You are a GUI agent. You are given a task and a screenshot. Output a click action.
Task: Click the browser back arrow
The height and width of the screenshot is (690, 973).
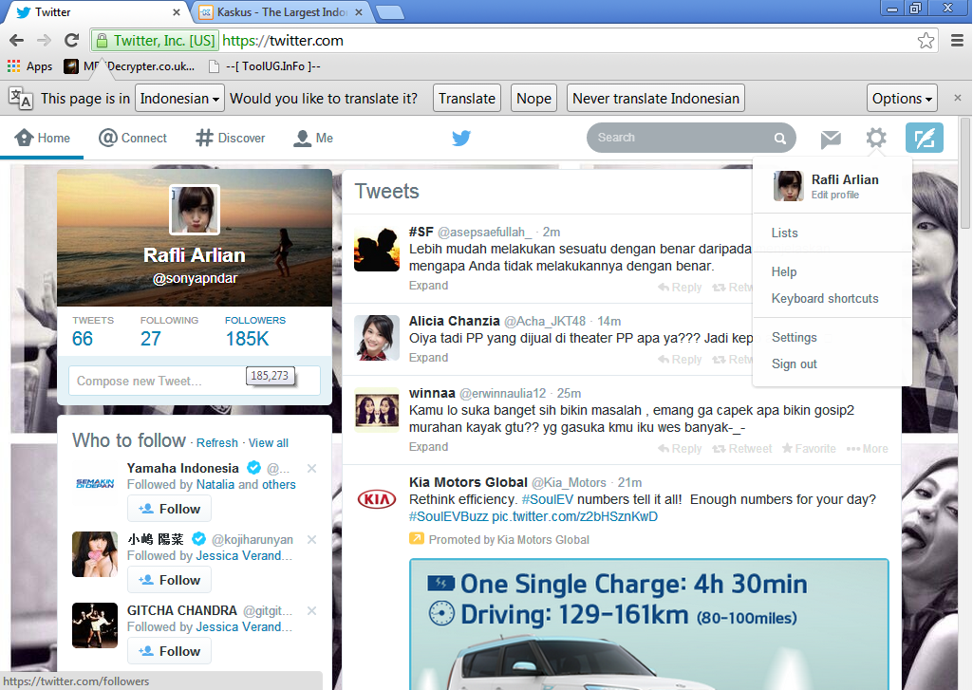point(17,40)
